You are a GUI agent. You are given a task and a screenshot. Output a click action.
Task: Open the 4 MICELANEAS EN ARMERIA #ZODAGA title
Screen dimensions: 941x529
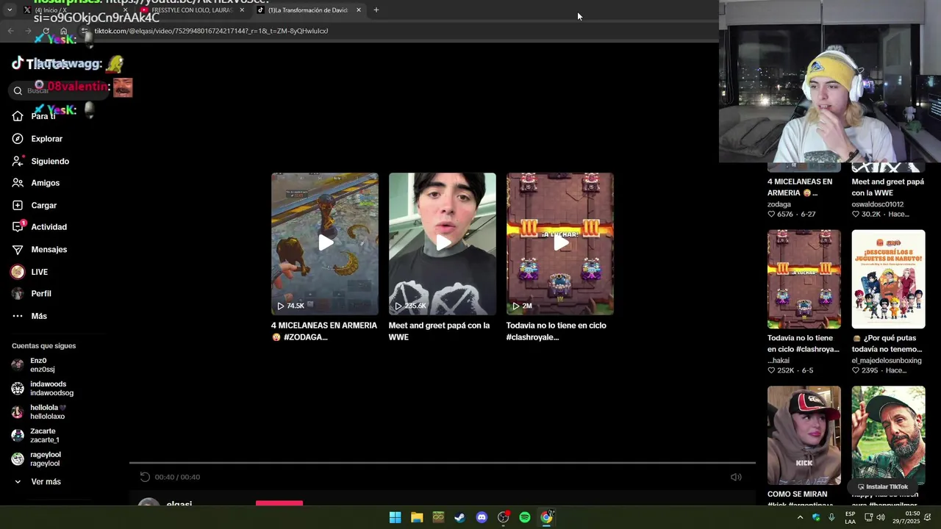pos(324,331)
